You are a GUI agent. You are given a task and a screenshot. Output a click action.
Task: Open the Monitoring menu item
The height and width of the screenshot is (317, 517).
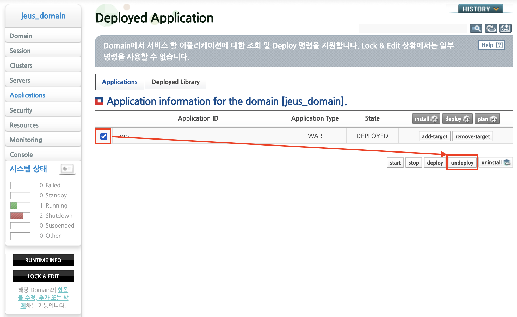pos(26,140)
